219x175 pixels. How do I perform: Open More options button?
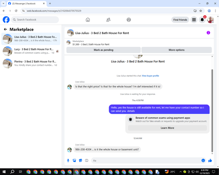[177, 50]
